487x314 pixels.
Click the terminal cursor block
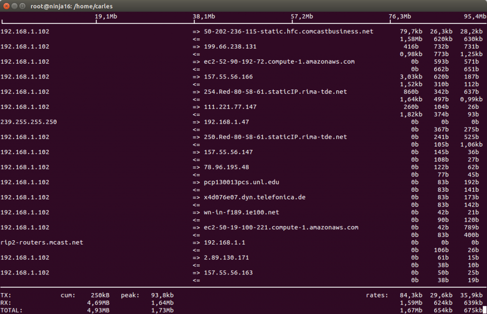(x=485, y=310)
